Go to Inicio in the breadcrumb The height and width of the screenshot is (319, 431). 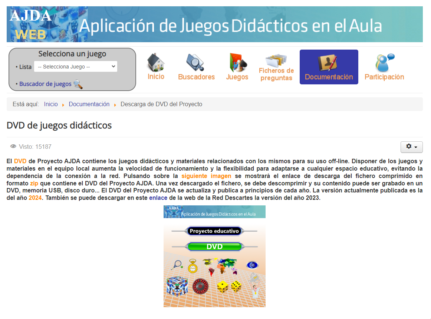[51, 104]
